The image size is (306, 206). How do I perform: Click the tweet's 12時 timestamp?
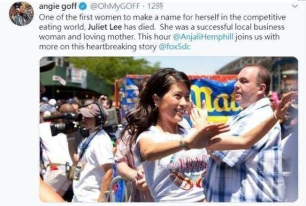coord(155,7)
